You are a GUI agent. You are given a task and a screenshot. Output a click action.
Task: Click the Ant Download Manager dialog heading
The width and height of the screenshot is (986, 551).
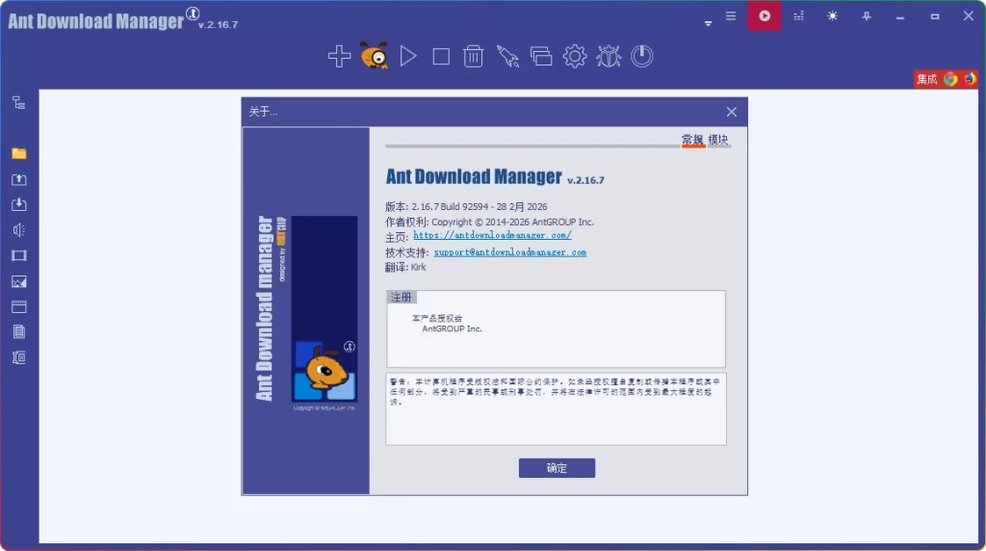pyautogui.click(x=474, y=176)
